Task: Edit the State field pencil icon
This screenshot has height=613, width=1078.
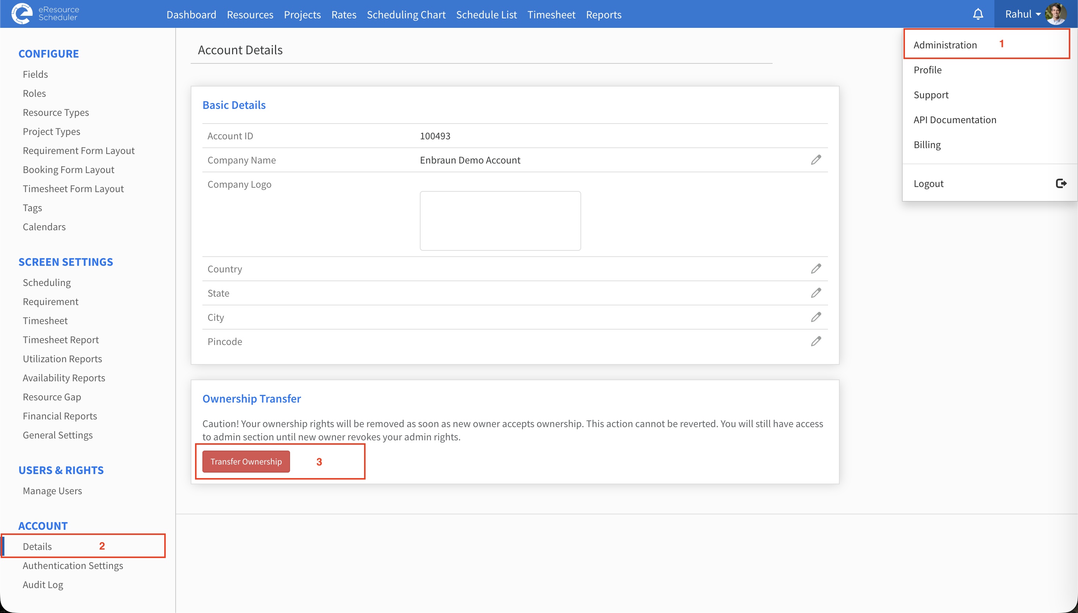Action: click(816, 293)
